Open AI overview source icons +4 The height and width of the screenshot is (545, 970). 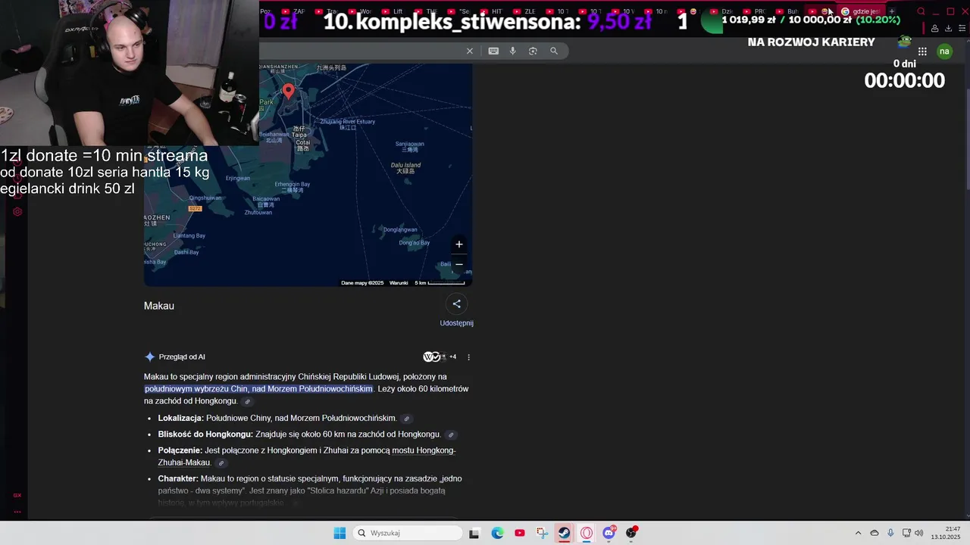click(440, 357)
